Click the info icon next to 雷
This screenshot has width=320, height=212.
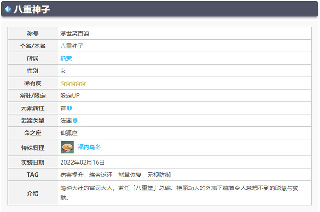click(69, 108)
